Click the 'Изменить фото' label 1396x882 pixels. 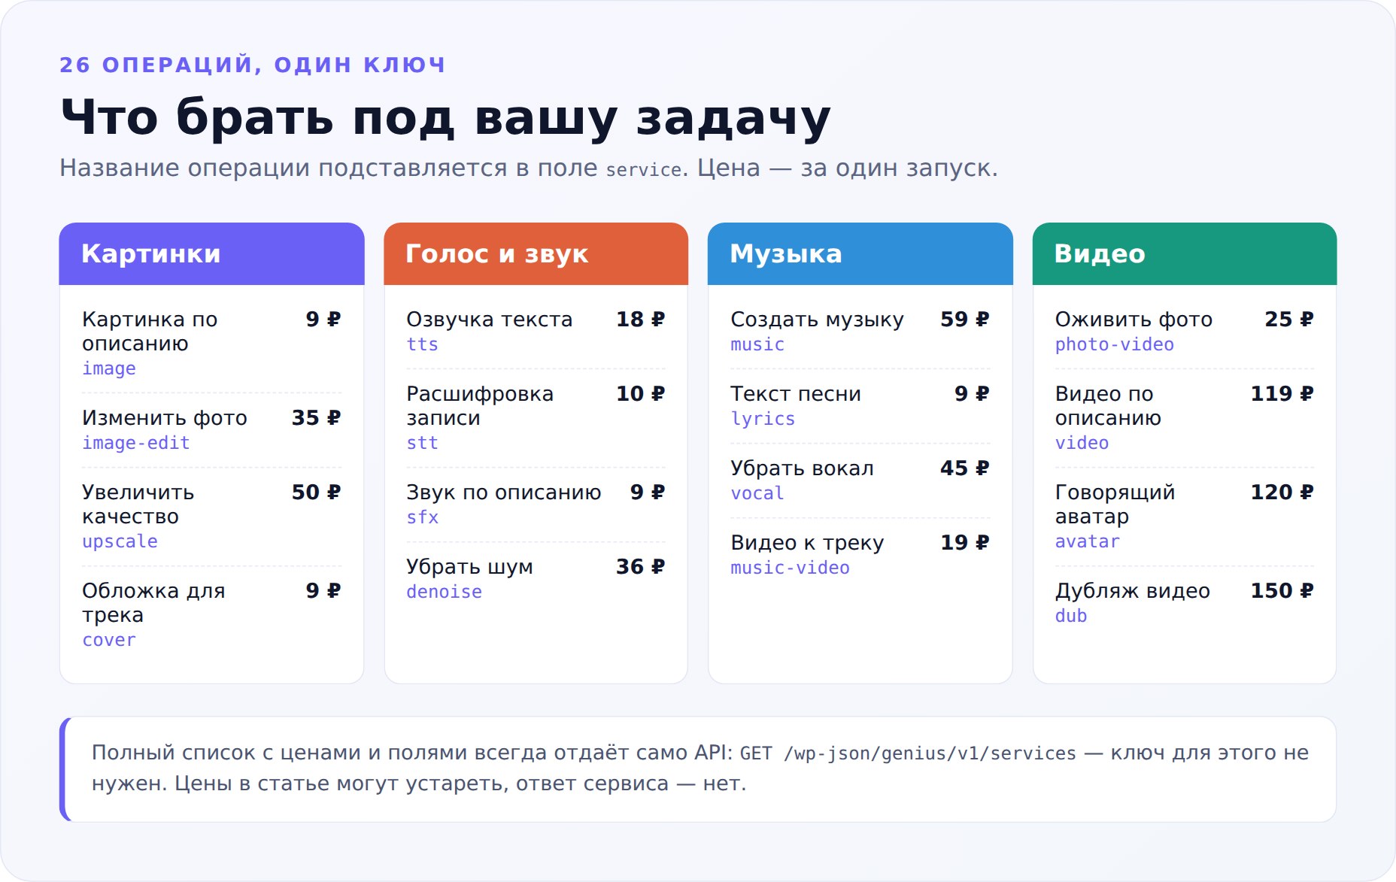pos(165,418)
